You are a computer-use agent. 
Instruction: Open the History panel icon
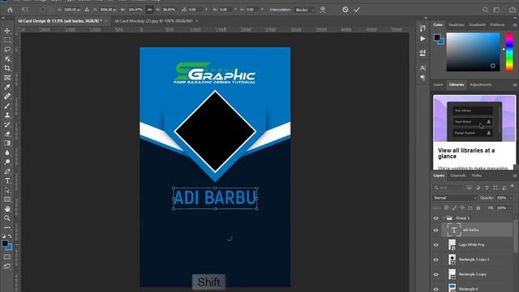pyautogui.click(x=422, y=28)
